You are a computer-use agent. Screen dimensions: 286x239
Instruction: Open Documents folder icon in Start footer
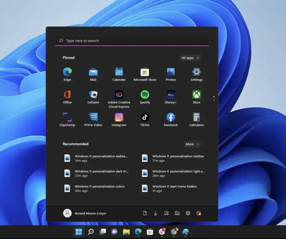[145, 213]
